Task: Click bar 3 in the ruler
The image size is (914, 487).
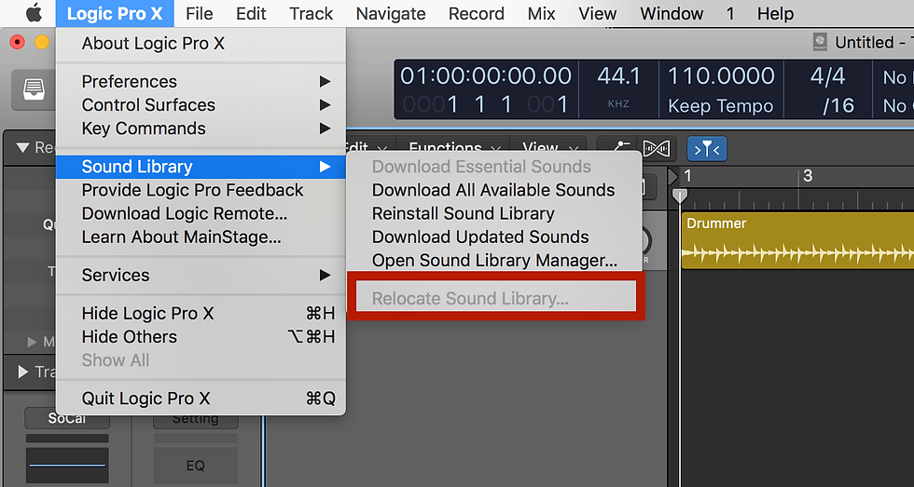Action: (x=808, y=176)
